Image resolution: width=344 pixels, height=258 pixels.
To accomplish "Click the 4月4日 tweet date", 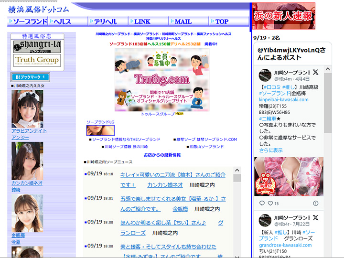I will point(302,79).
